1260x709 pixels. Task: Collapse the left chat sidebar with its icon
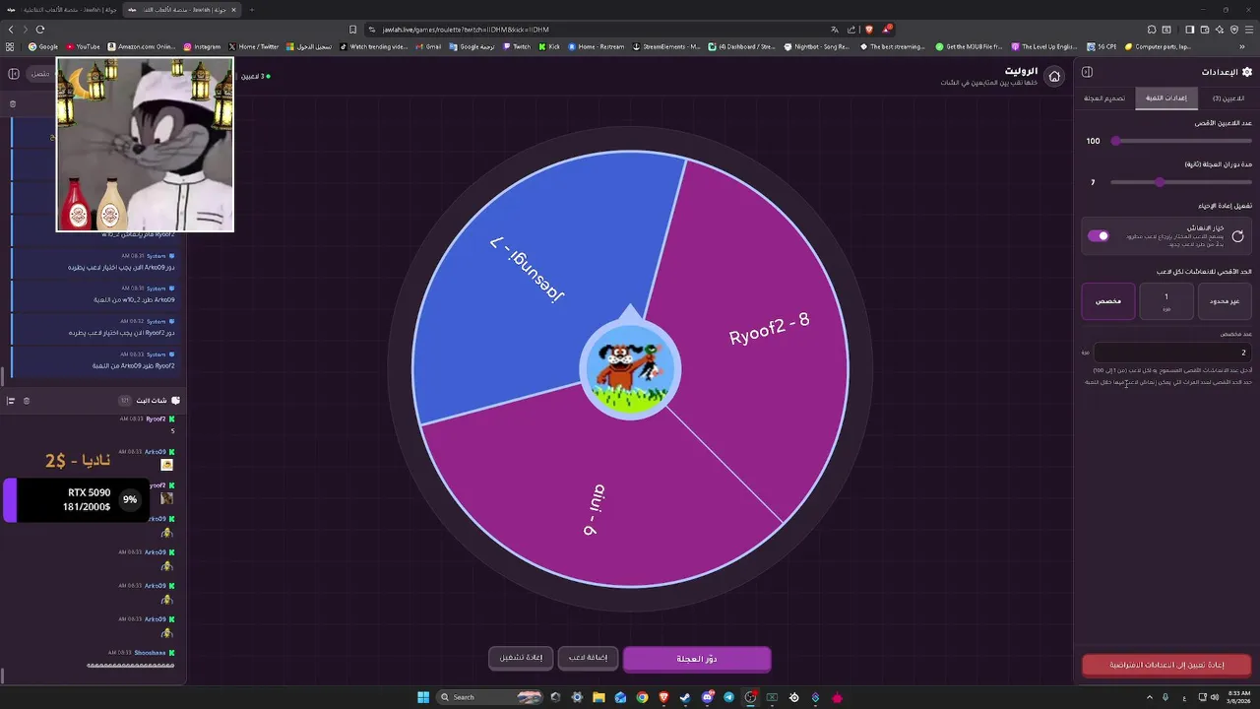tap(14, 74)
